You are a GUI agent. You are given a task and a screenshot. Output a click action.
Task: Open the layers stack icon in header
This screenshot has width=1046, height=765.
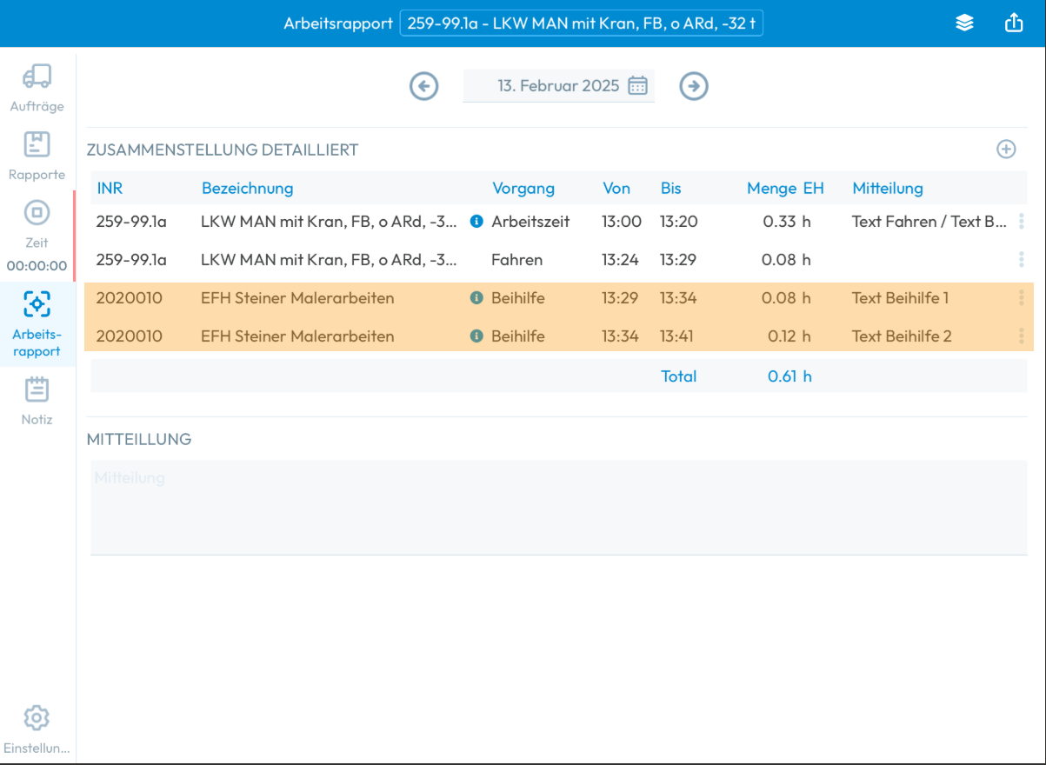tap(964, 23)
